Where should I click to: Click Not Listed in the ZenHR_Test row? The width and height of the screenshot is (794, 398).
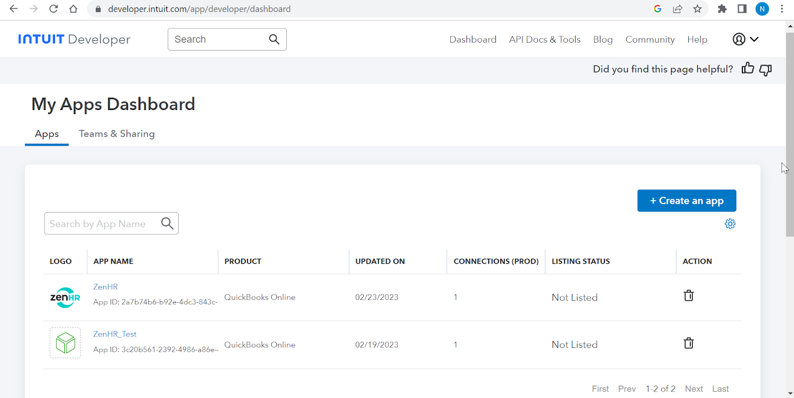(575, 344)
